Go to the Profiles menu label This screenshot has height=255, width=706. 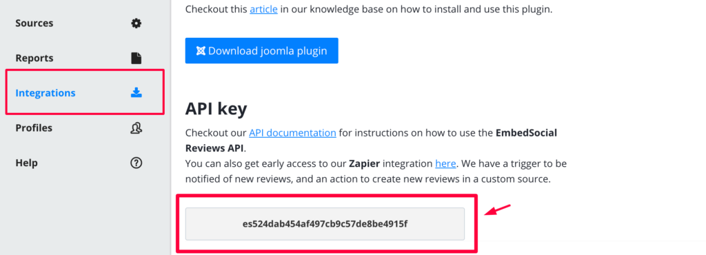(34, 127)
